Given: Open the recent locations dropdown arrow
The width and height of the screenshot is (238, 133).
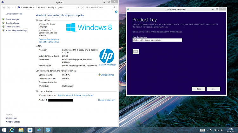Looking at the screenshot, I should pyautogui.click(x=12, y=7).
